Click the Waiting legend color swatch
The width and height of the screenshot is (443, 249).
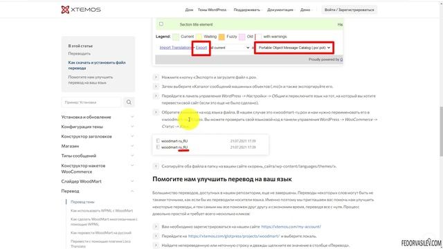[199, 37]
